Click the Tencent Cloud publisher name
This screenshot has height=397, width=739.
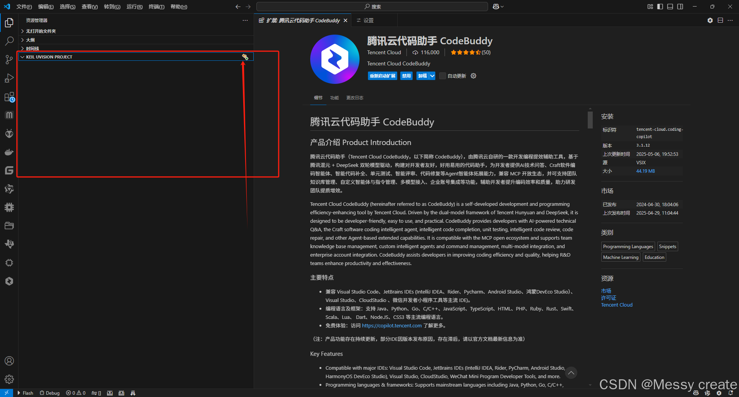pyautogui.click(x=384, y=52)
